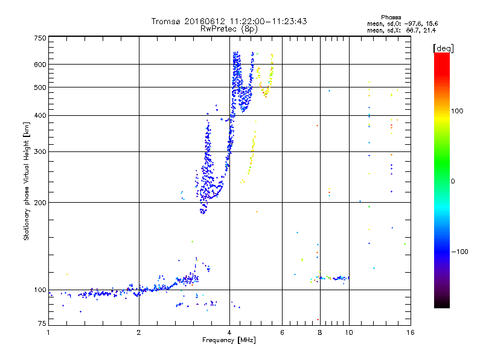This screenshot has height=362, width=483.
Task: Pick the black bottom end of the colorbar
Action: [x=442, y=303]
